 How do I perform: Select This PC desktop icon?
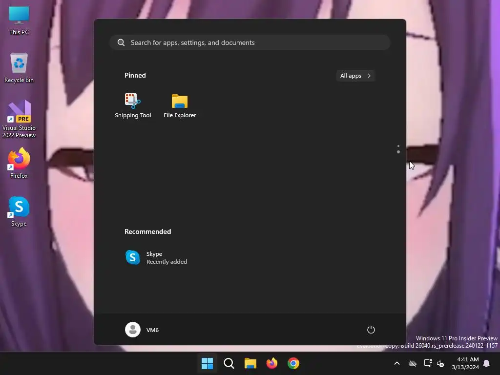click(19, 21)
